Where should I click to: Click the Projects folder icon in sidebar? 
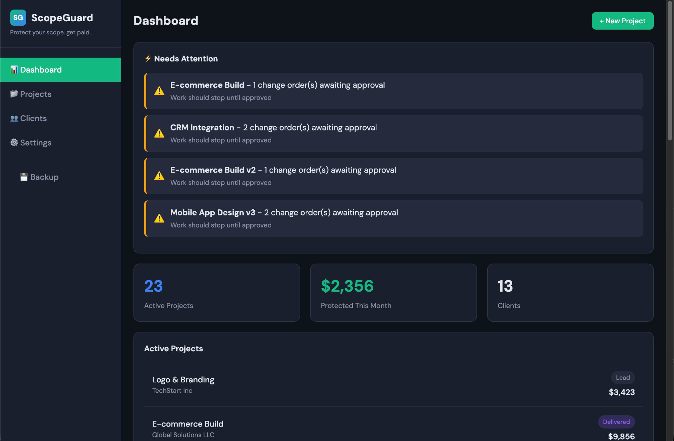coord(13,94)
